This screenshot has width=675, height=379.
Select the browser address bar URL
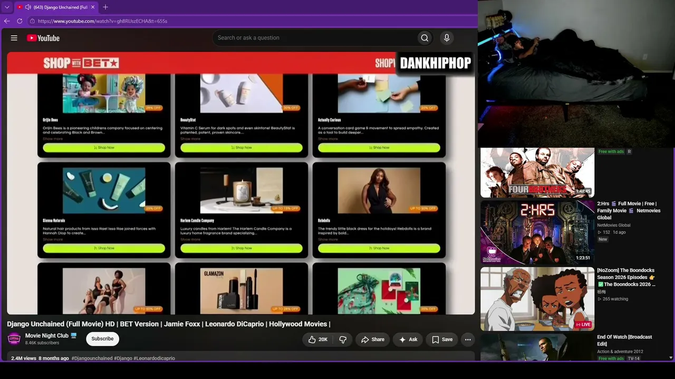point(103,21)
